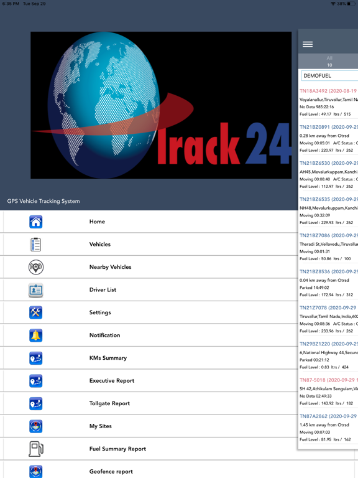Tap the My Sites map pin icon
This screenshot has width=358, height=478.
(x=35, y=426)
